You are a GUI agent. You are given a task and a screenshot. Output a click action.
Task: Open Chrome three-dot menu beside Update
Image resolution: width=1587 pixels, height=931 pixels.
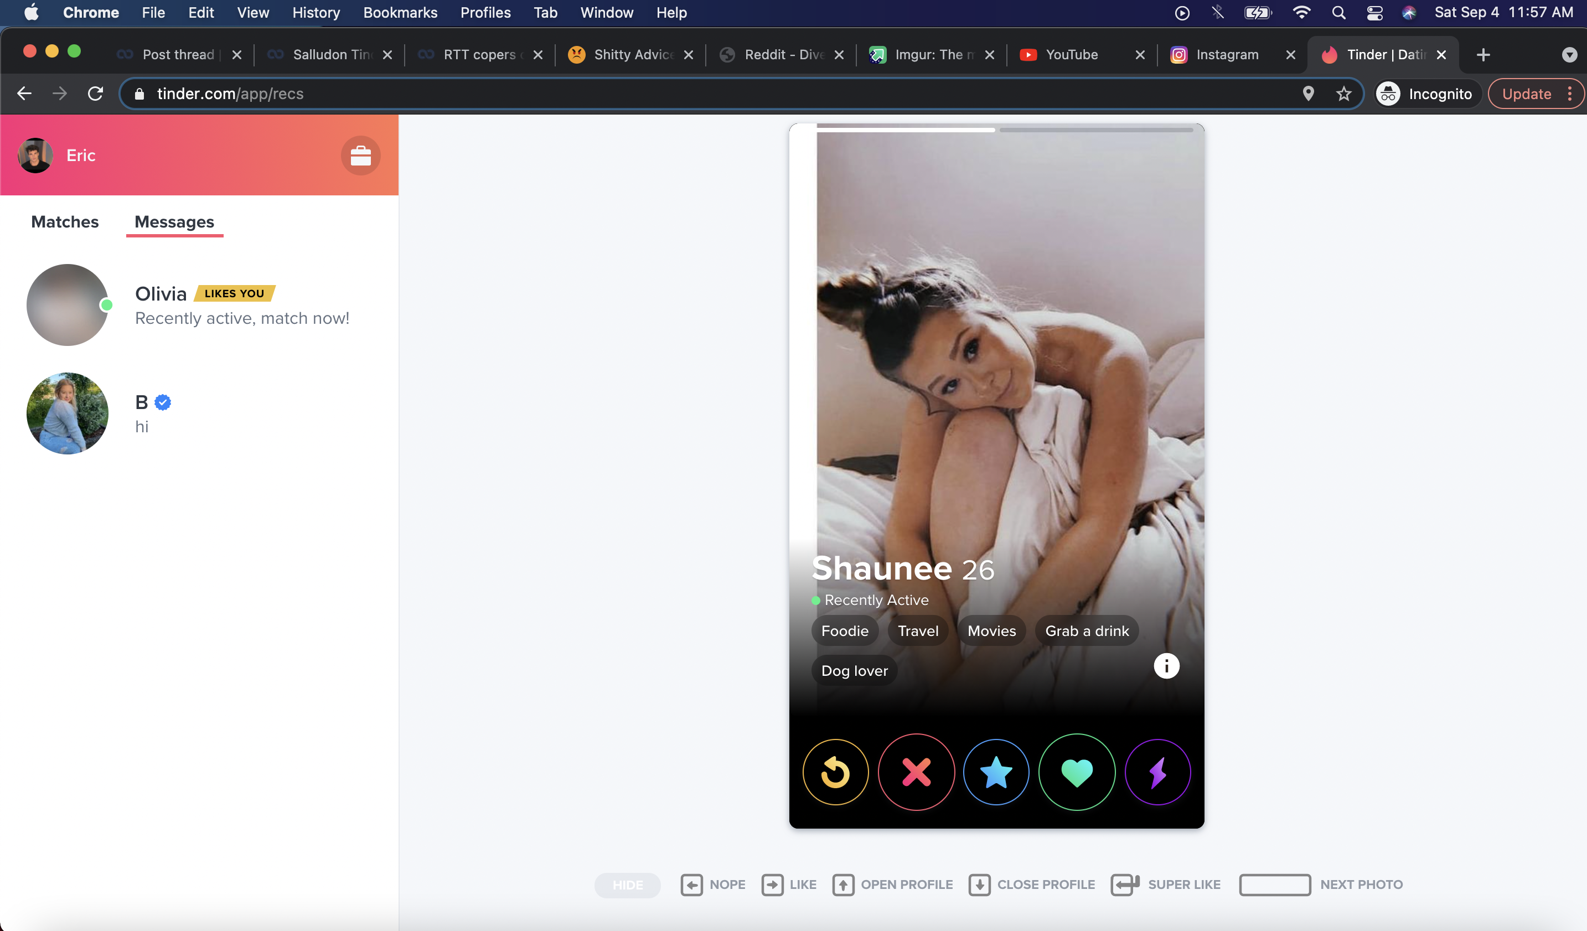coord(1569,94)
